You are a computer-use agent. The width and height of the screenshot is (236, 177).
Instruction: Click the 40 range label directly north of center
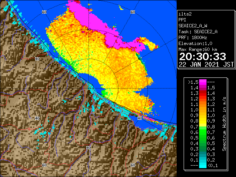click(x=88, y=29)
